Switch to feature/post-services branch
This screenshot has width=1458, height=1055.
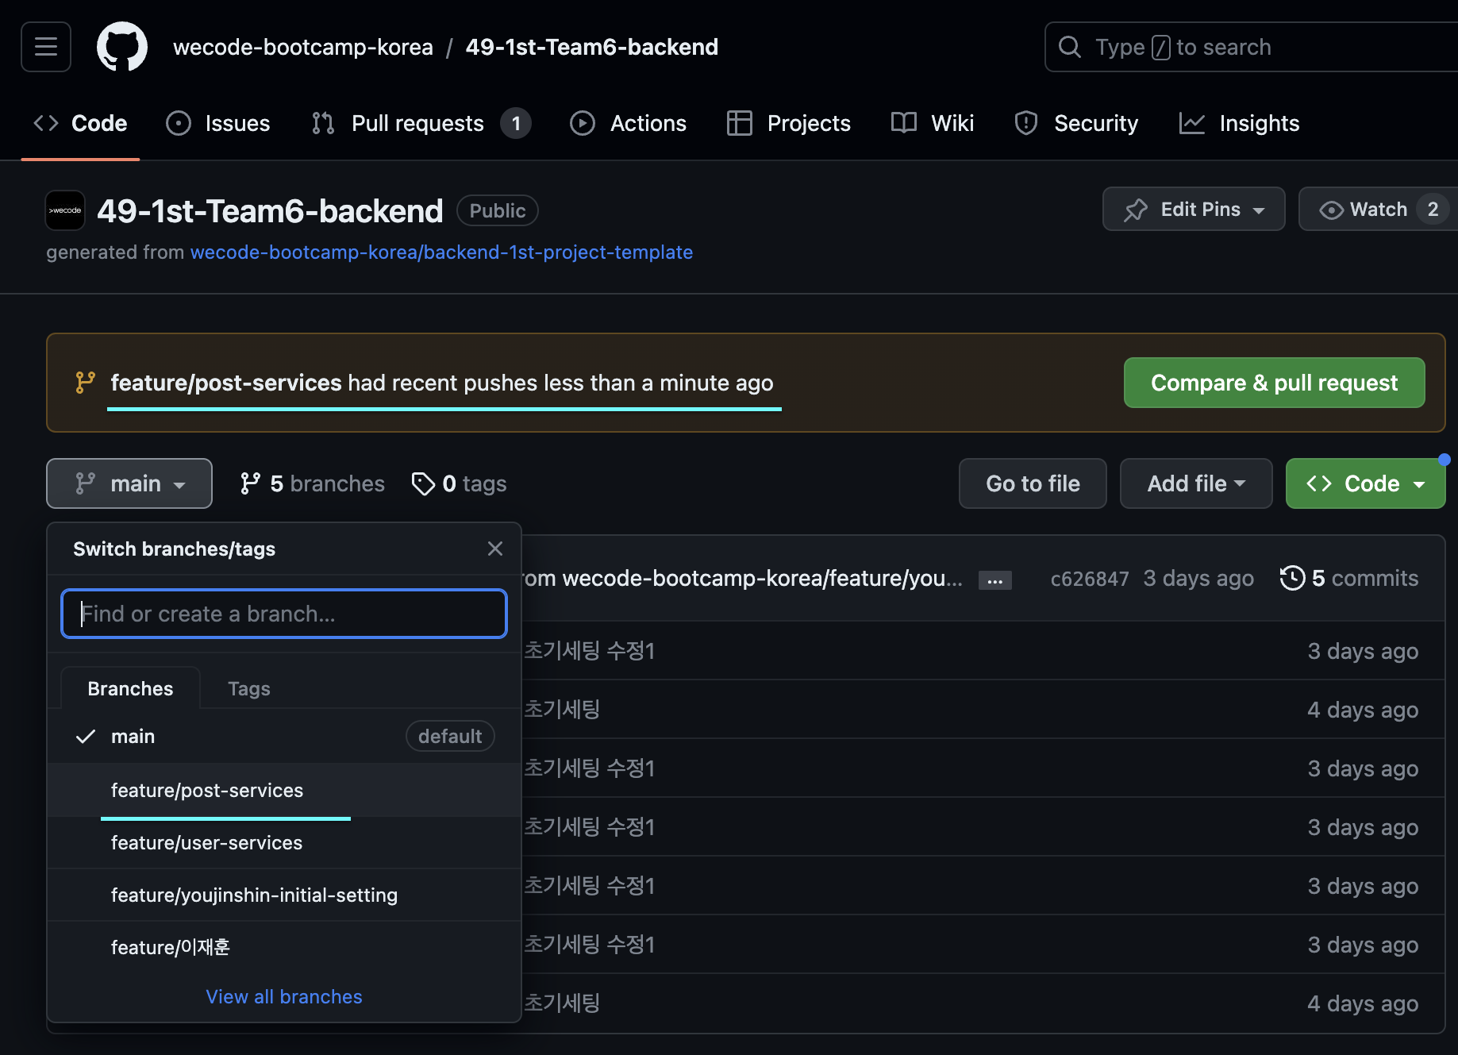(x=284, y=790)
